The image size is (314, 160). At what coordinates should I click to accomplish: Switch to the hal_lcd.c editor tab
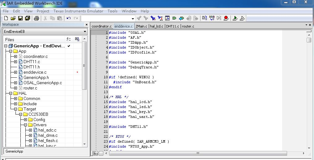[x=157, y=26]
